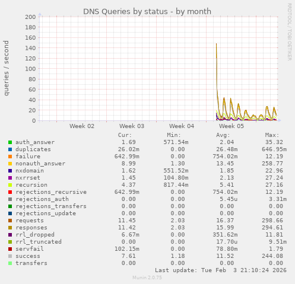Click the recursion Avg value 5.41

coord(227,185)
